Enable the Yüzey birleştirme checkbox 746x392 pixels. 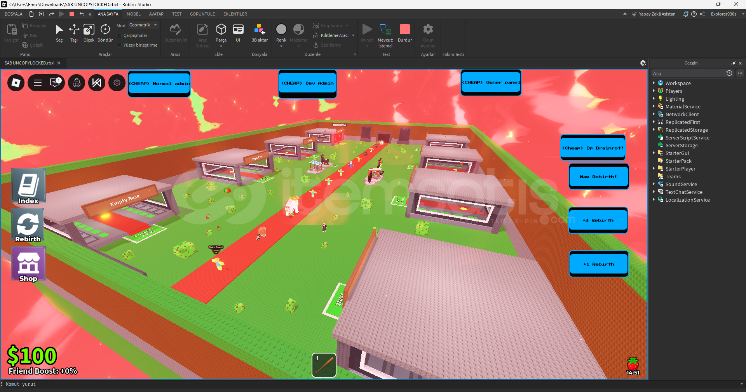coord(120,45)
